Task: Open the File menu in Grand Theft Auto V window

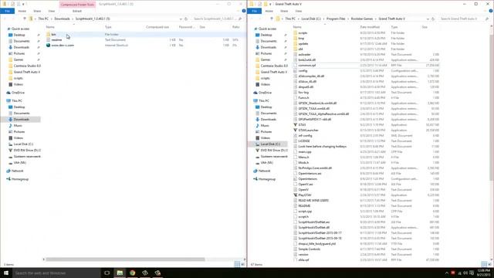Action: pyautogui.click(x=254, y=11)
